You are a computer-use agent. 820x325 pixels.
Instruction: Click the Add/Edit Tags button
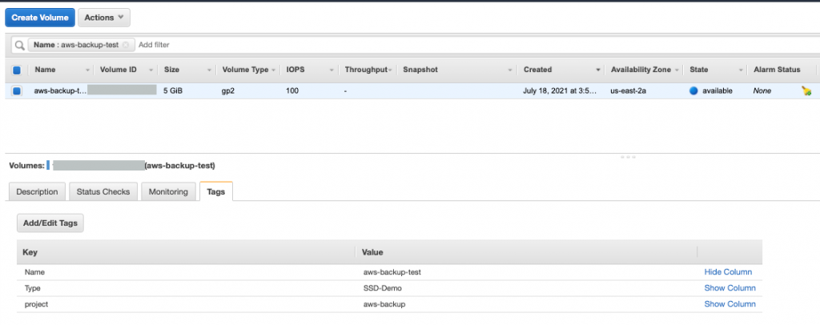[50, 223]
